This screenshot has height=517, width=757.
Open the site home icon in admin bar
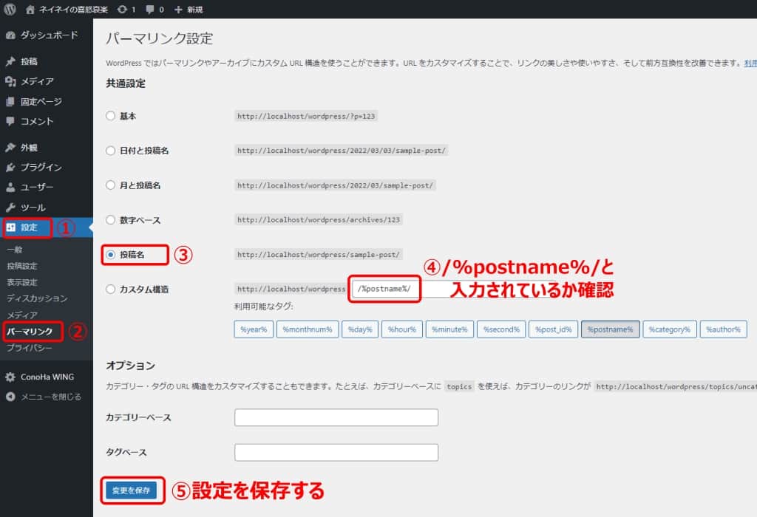(x=30, y=9)
